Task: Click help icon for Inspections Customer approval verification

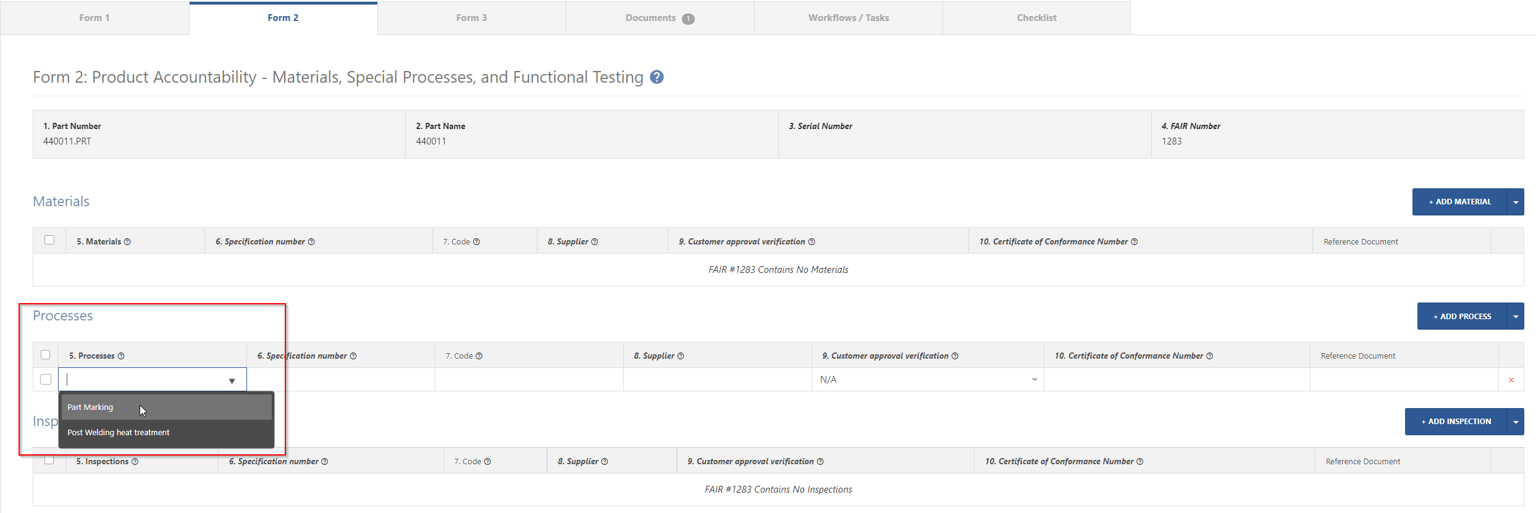Action: pyautogui.click(x=820, y=462)
